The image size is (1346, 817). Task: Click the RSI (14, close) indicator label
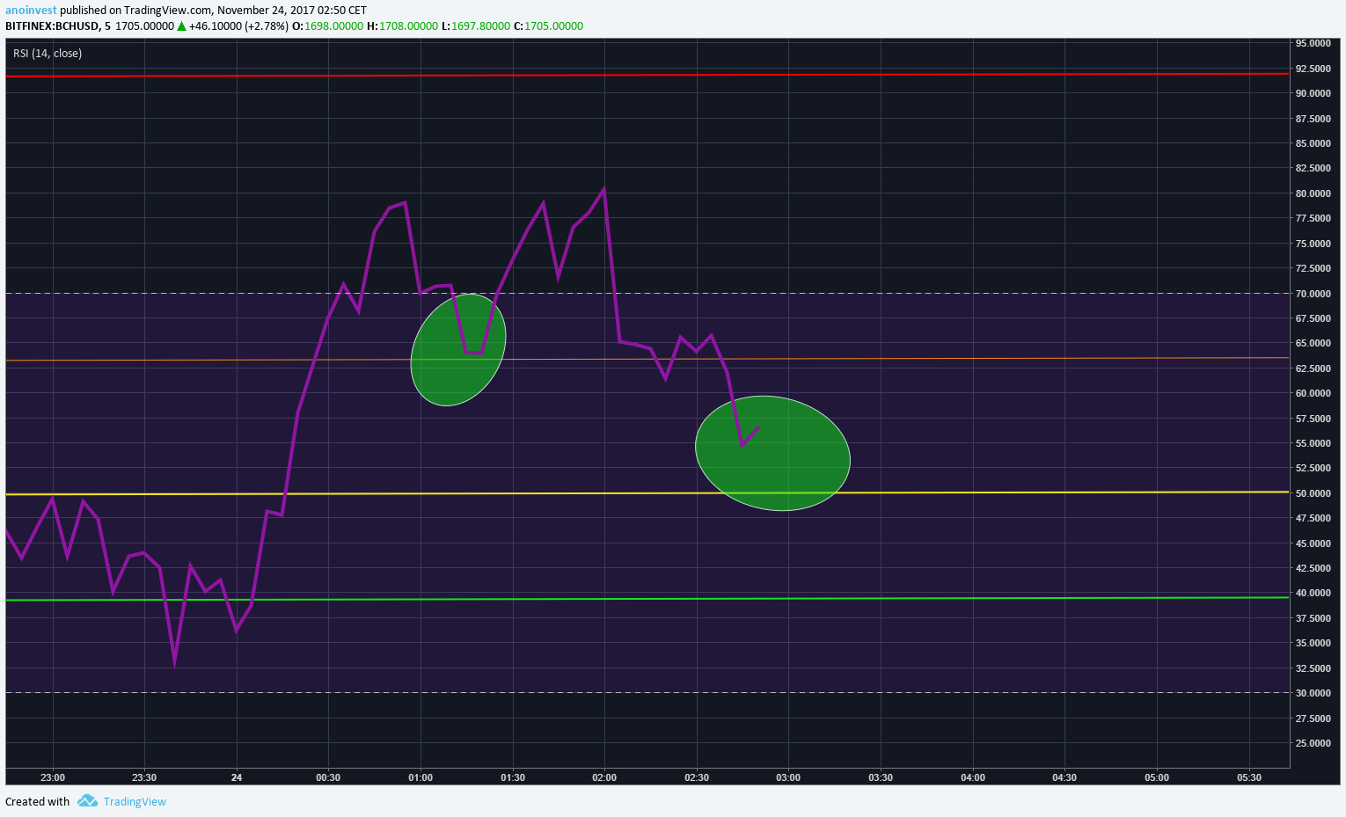[48, 54]
